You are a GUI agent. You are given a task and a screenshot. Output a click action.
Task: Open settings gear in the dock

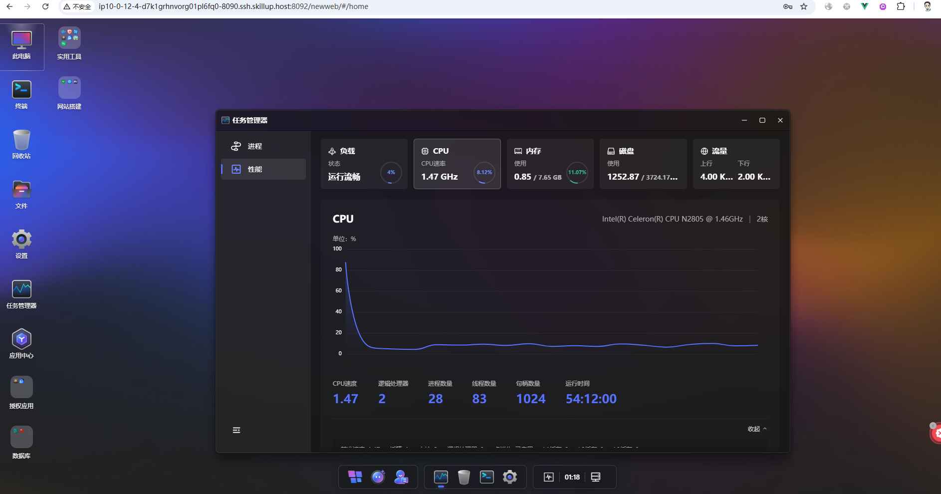point(509,477)
